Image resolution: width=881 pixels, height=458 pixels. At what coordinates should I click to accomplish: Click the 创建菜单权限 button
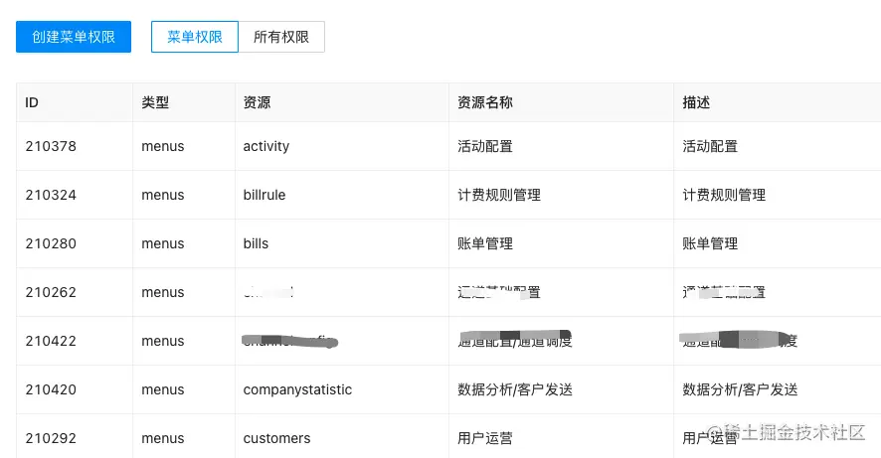tap(74, 37)
